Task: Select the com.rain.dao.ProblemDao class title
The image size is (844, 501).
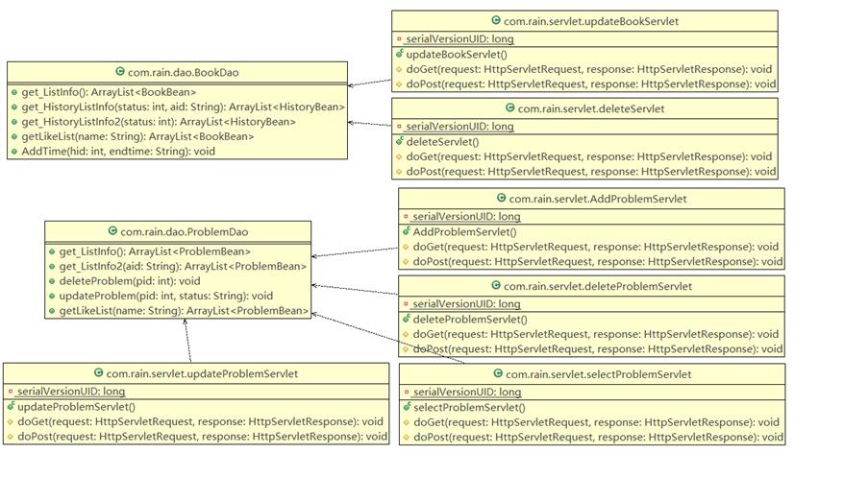Action: pyautogui.click(x=185, y=231)
